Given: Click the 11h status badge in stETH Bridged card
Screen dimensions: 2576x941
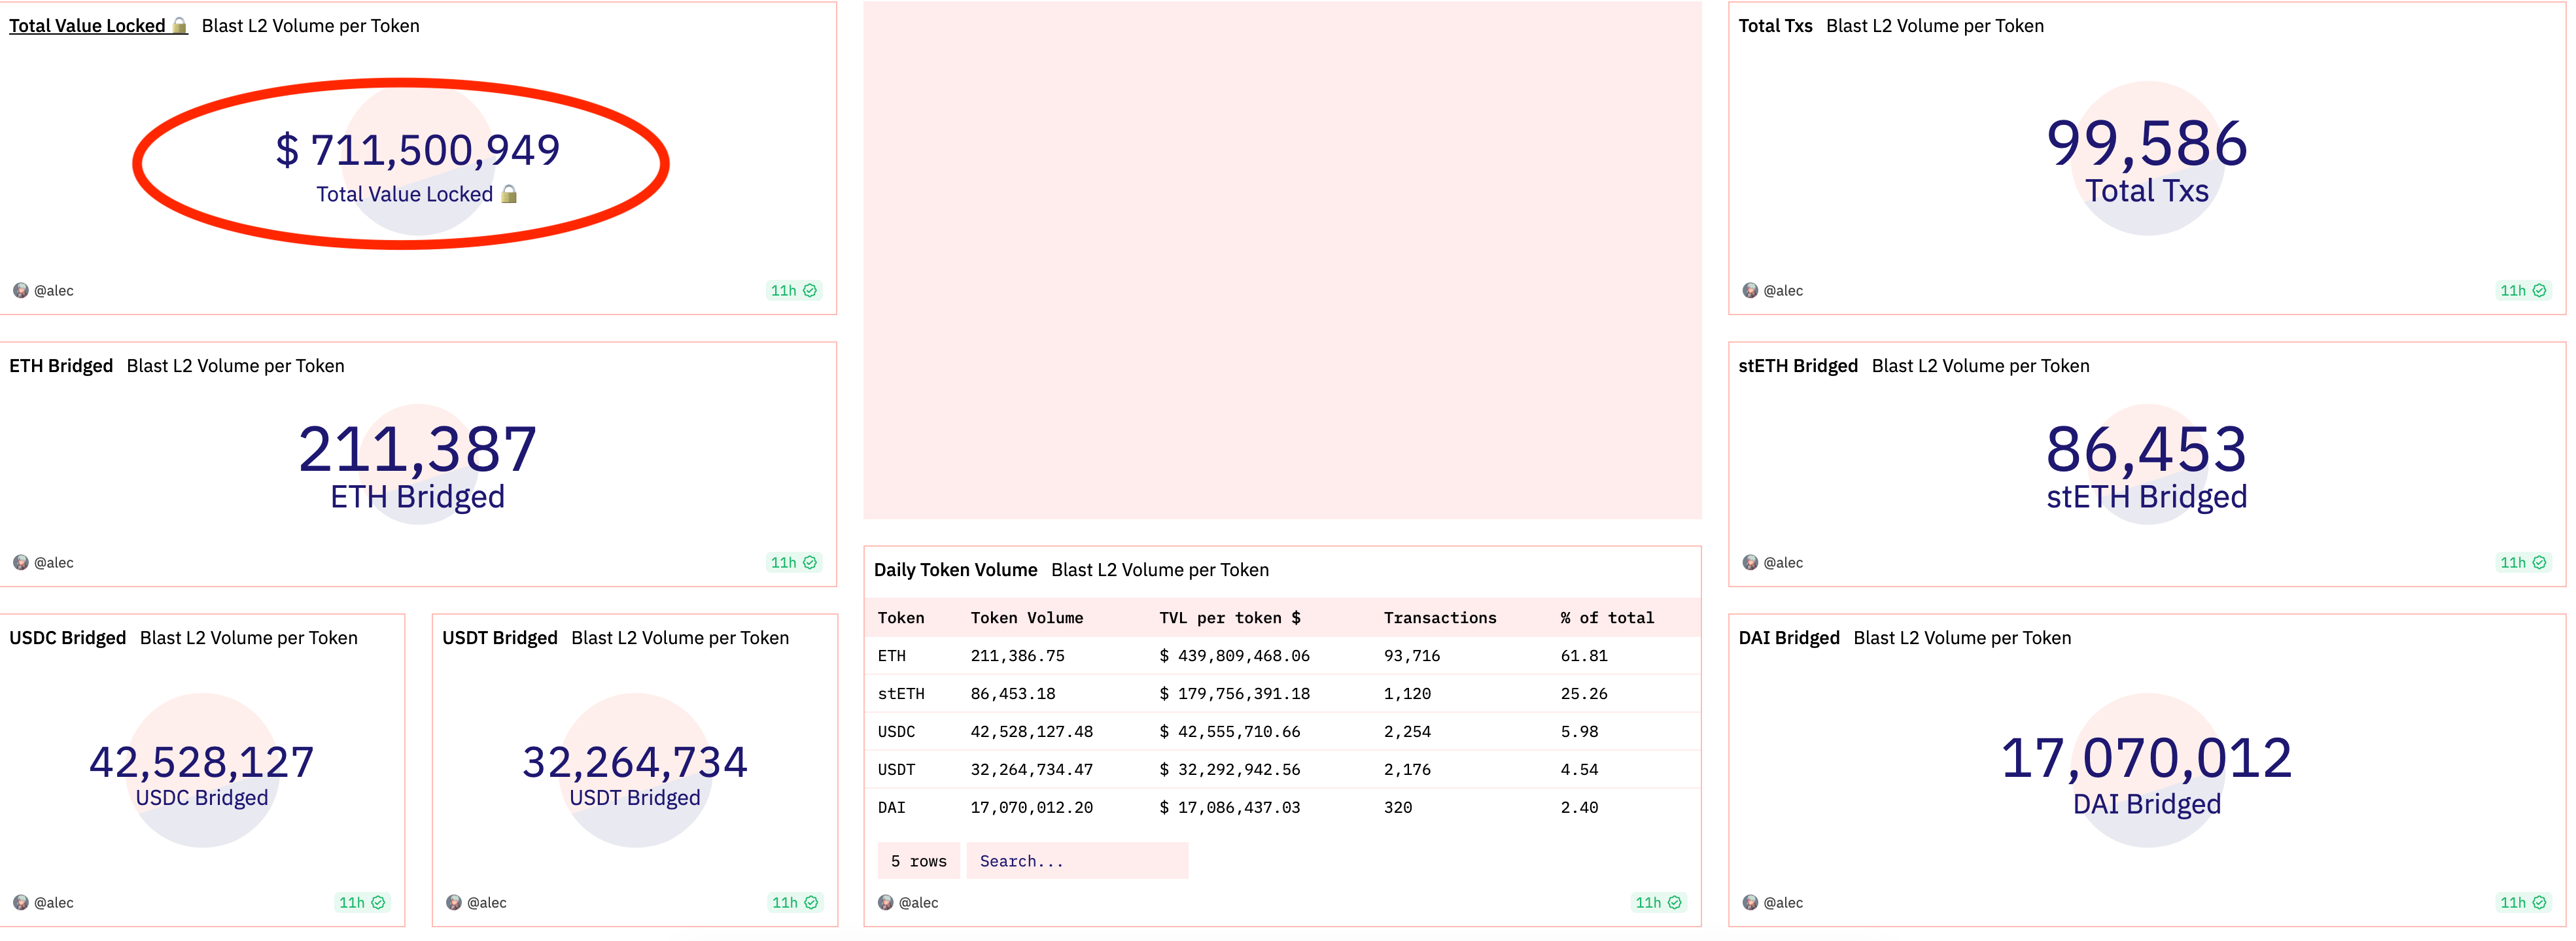Looking at the screenshot, I should (x=2523, y=563).
